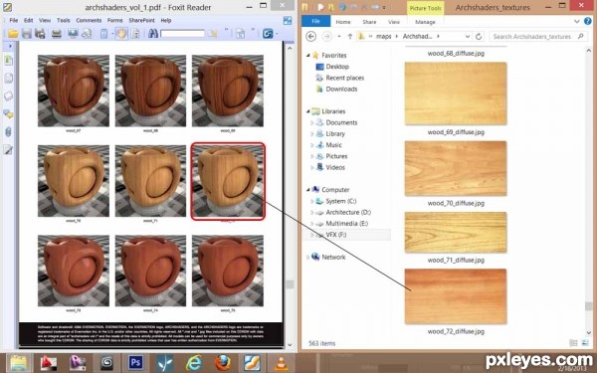The height and width of the screenshot is (373, 597).
Task: Collapse the Favorites tree group
Action: (x=308, y=56)
